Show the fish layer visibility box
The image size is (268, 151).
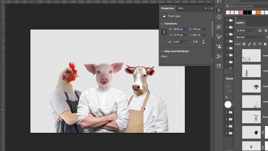[x=237, y=71]
